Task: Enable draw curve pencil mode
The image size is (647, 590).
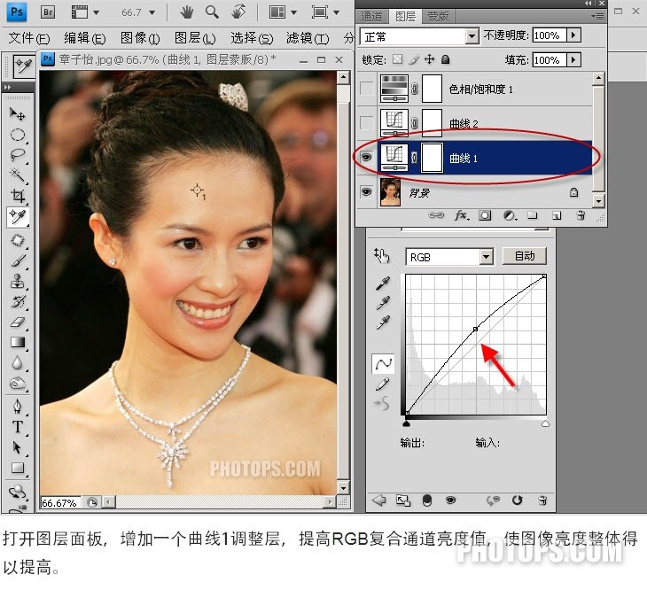Action: (383, 384)
